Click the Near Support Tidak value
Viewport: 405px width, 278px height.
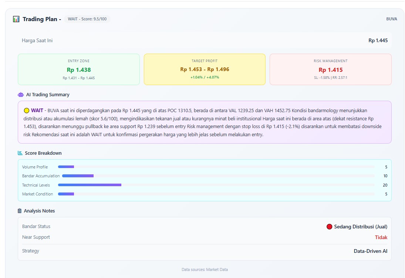pos(381,237)
